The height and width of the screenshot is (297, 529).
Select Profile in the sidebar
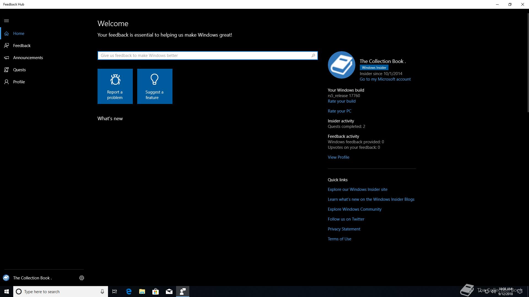tap(19, 82)
